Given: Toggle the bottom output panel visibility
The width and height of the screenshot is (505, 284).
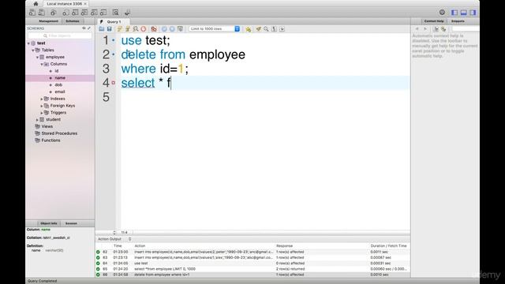Looking at the screenshot, I should [463, 13].
